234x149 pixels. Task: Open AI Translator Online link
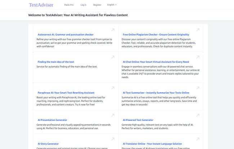pyautogui.click(x=152, y=144)
